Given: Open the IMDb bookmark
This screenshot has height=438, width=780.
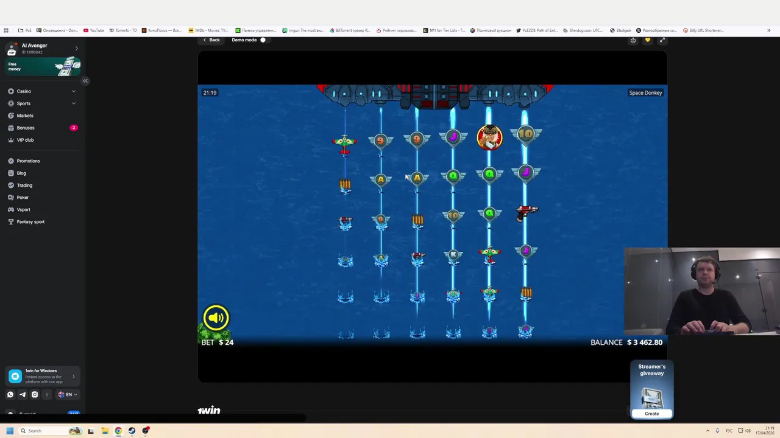Looking at the screenshot, I should click(209, 30).
